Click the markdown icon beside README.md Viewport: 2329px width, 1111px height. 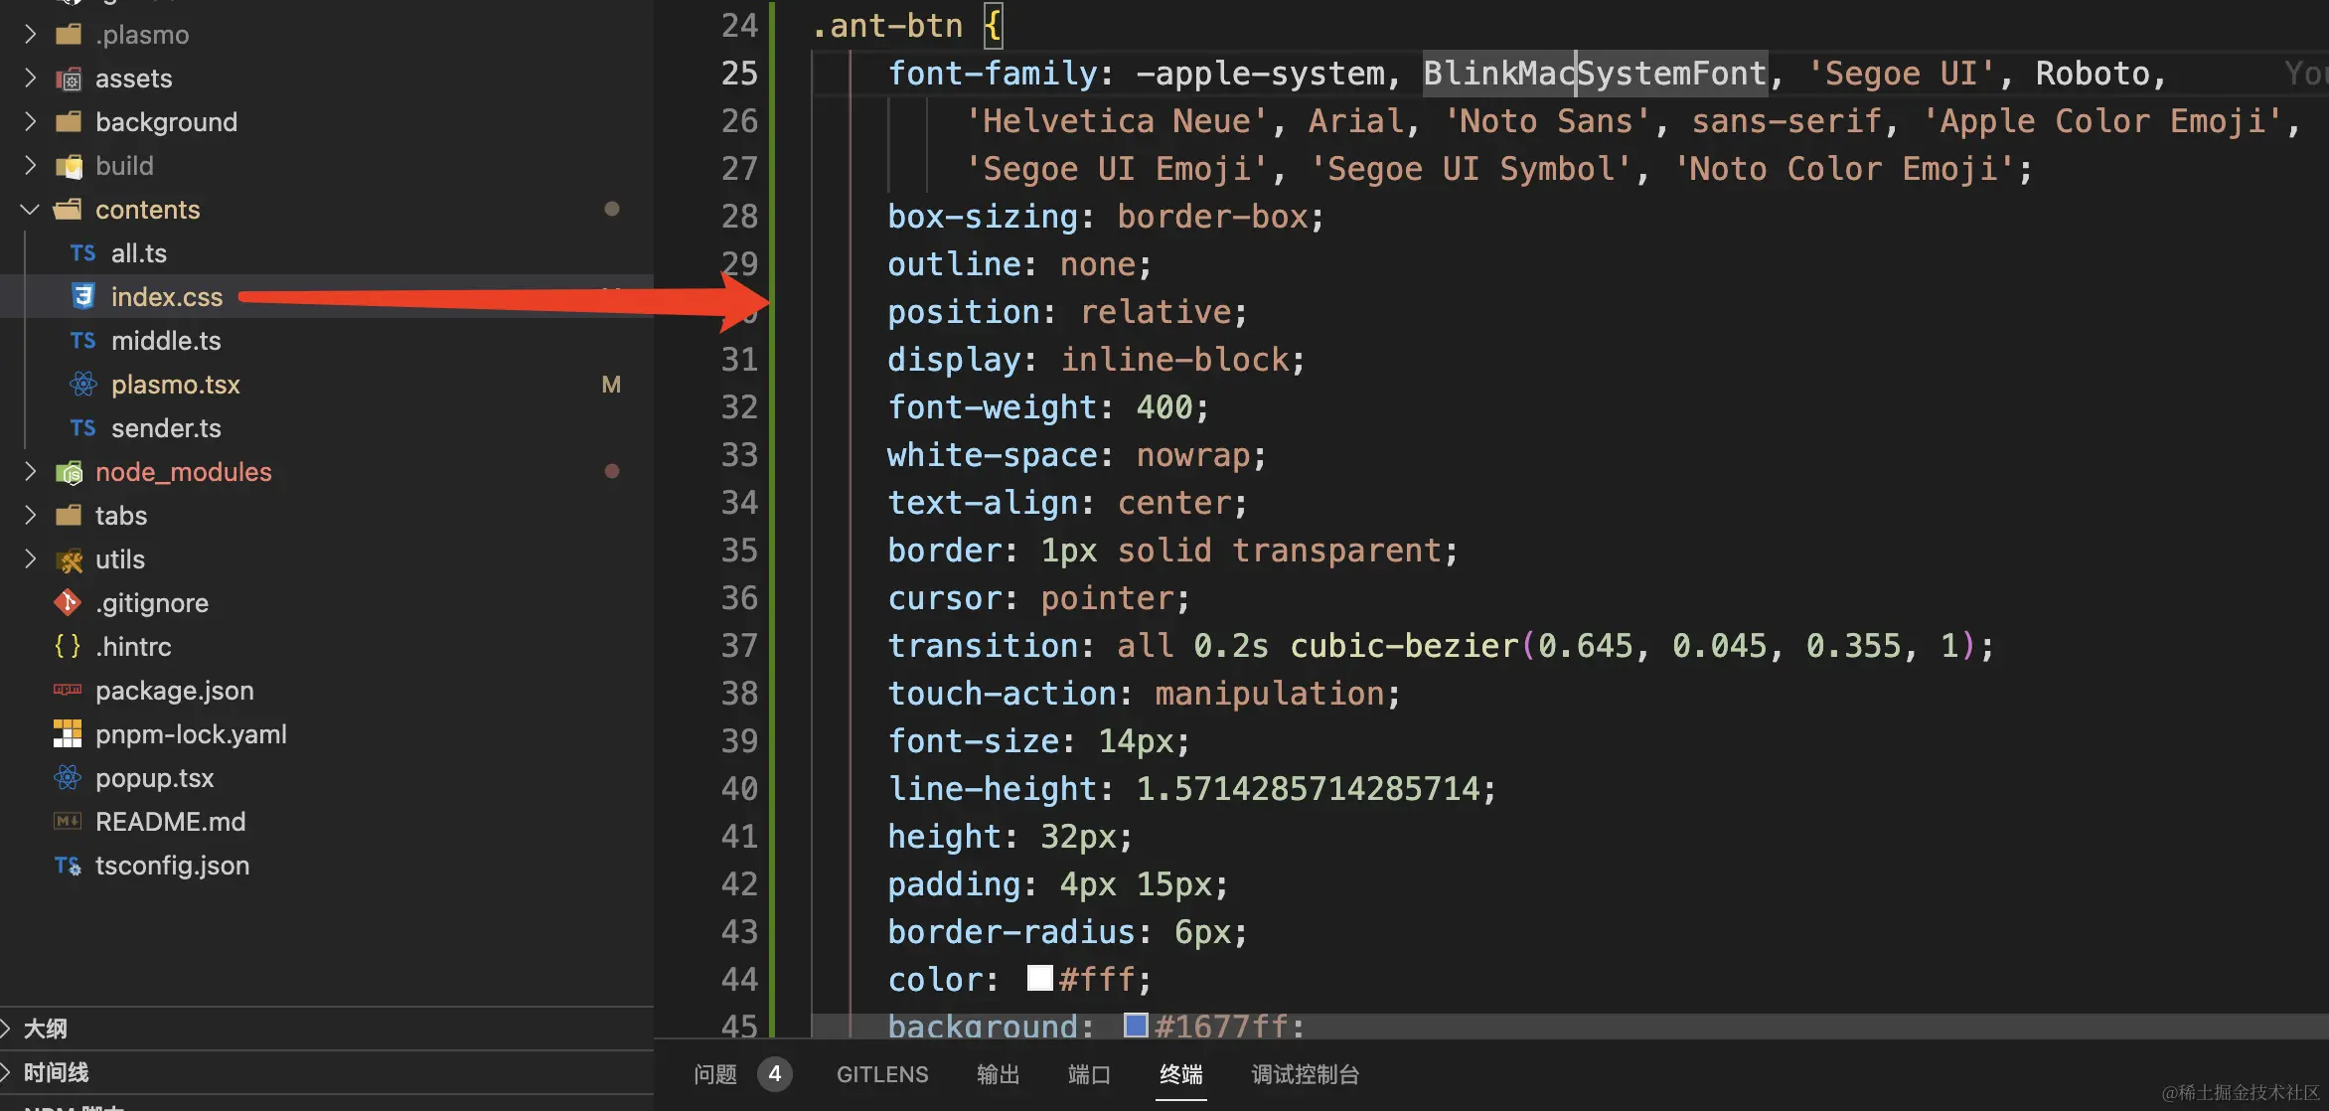[68, 821]
